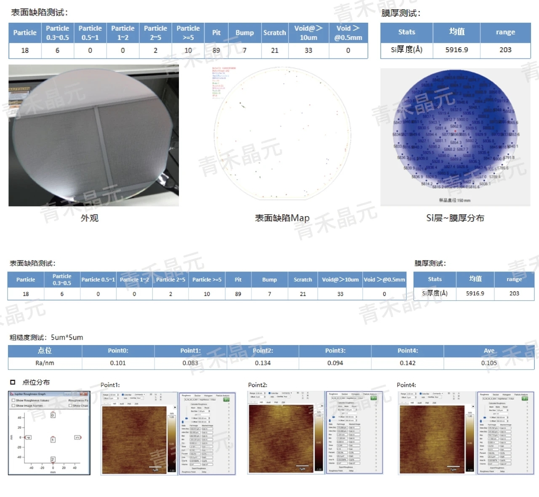Click Setup button in Point4 roughness panel
This screenshot has width=539, height=497.
(502, 471)
